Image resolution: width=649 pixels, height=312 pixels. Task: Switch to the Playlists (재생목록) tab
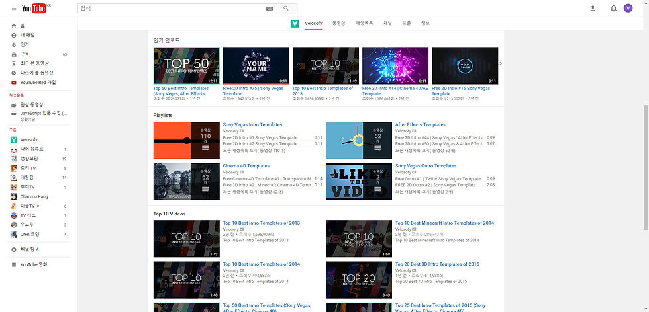click(x=364, y=24)
